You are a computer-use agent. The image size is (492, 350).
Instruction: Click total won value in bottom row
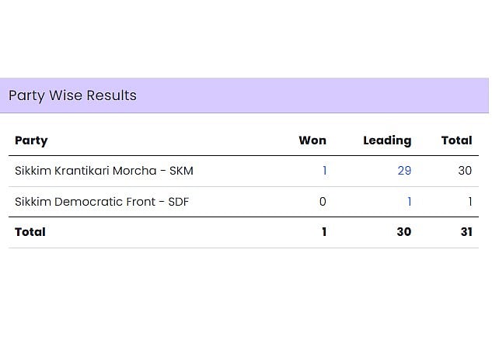coord(324,232)
